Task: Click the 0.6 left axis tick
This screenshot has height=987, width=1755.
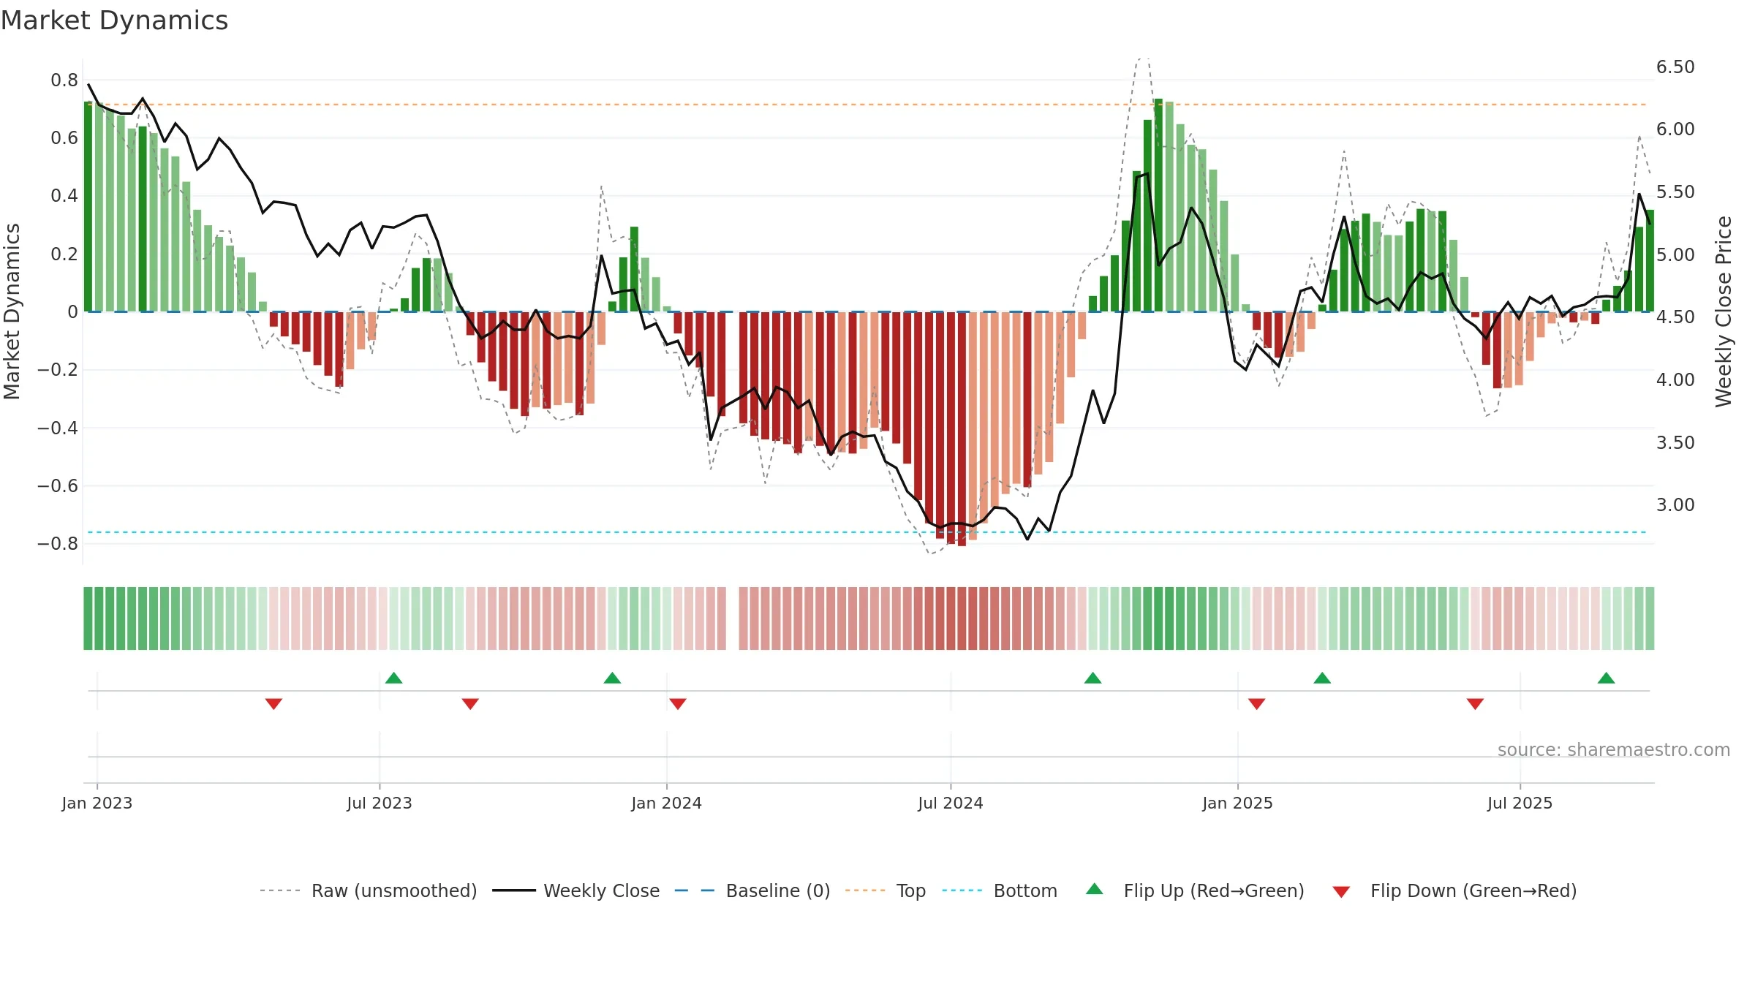Action: 64,137
